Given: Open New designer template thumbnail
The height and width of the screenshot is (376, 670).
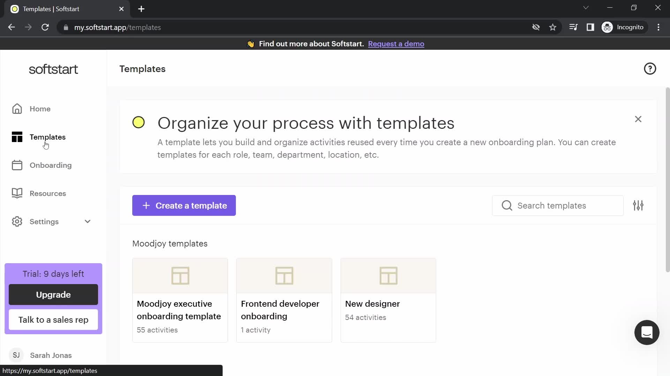Looking at the screenshot, I should coord(388,276).
